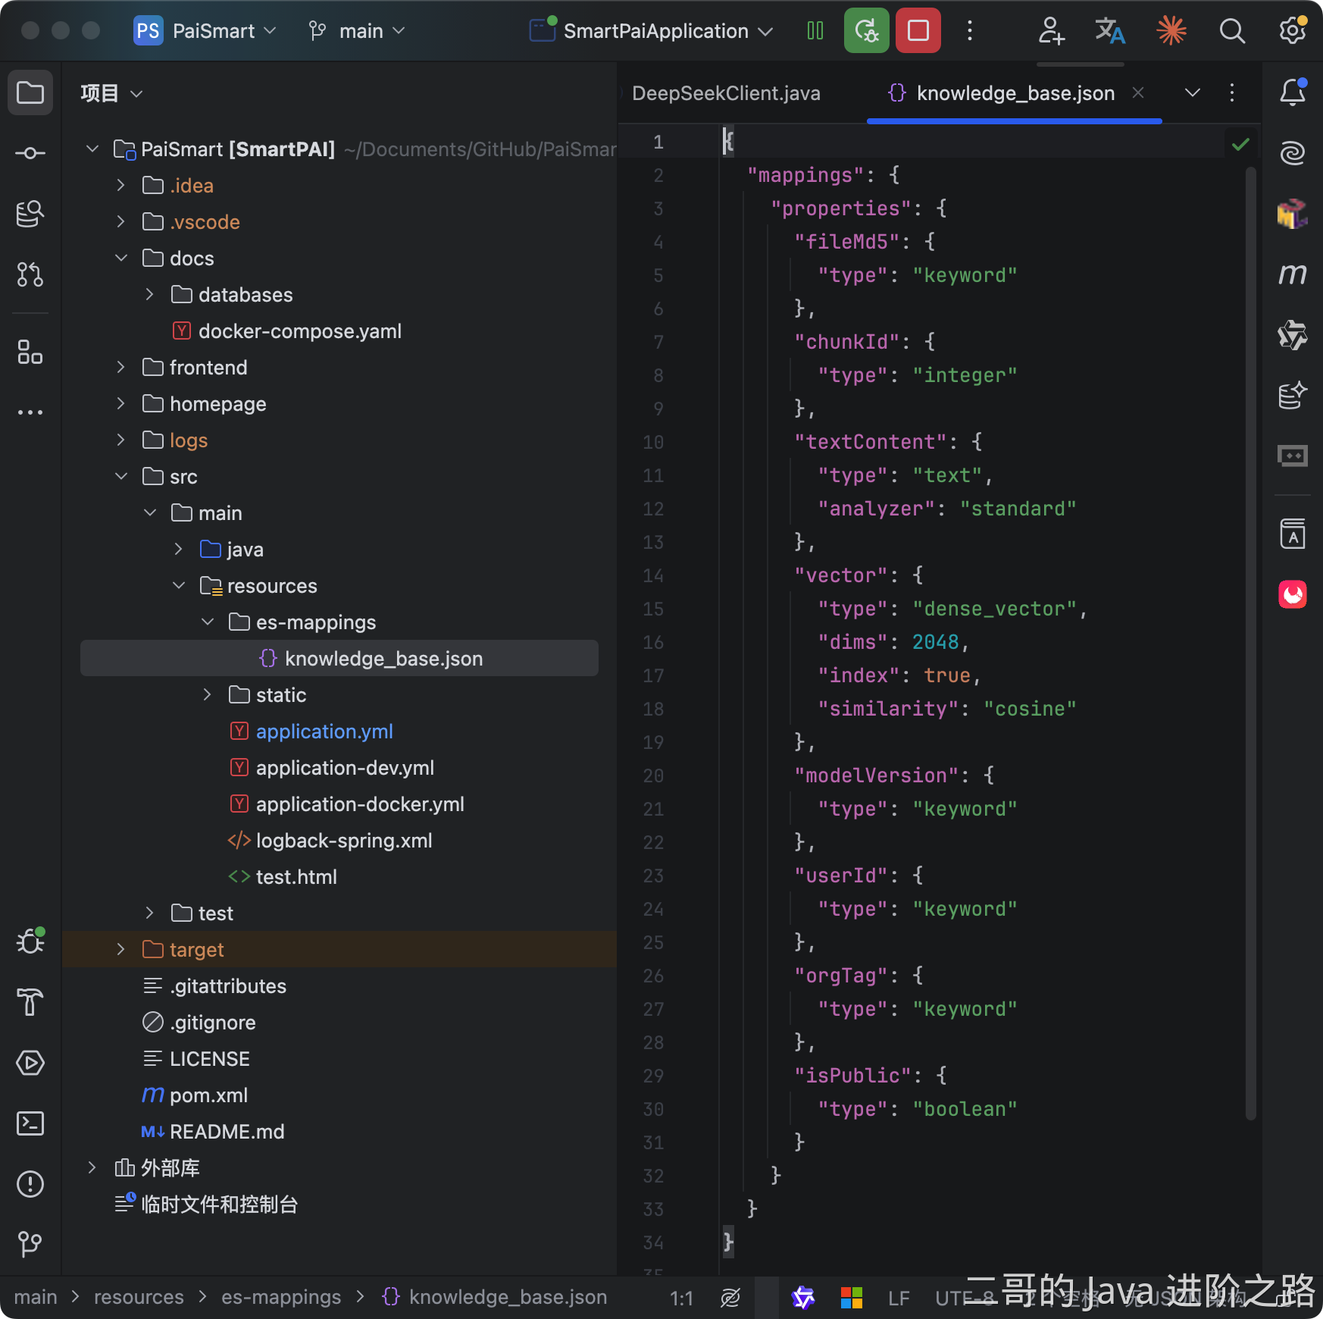Open the Maven tool window
Screen dimensions: 1323x1319
[1293, 274]
